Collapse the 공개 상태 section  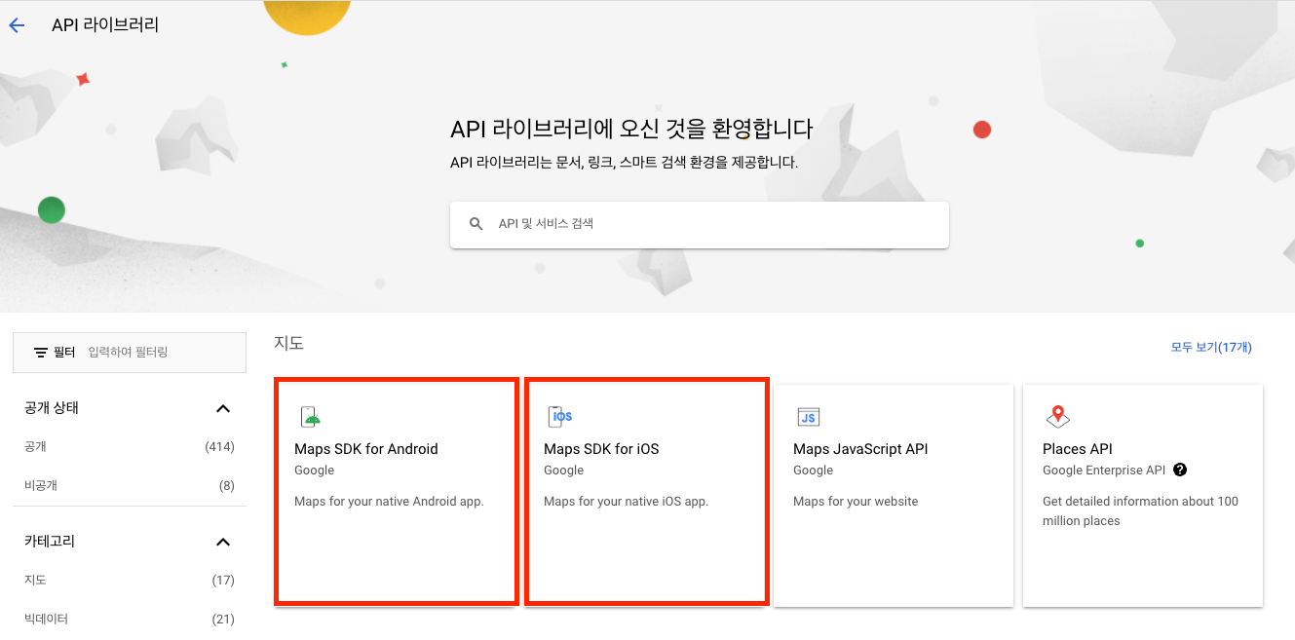click(x=223, y=408)
